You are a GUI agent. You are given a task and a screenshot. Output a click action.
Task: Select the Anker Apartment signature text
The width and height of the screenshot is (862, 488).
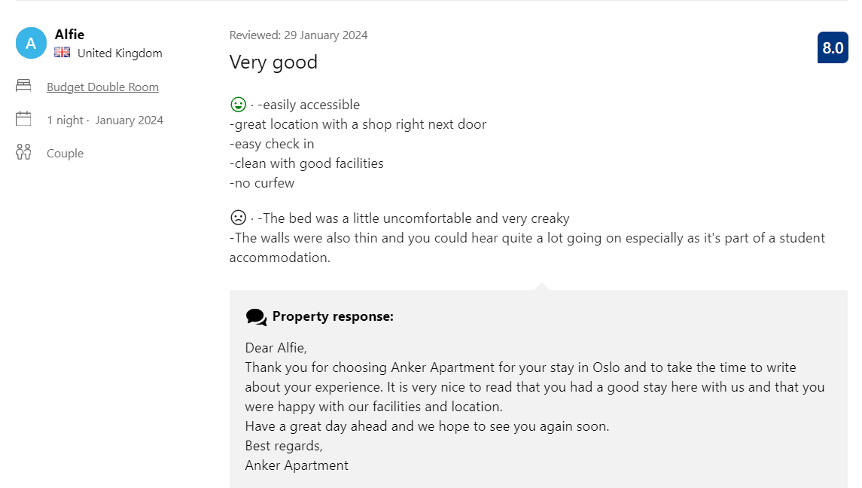(297, 465)
